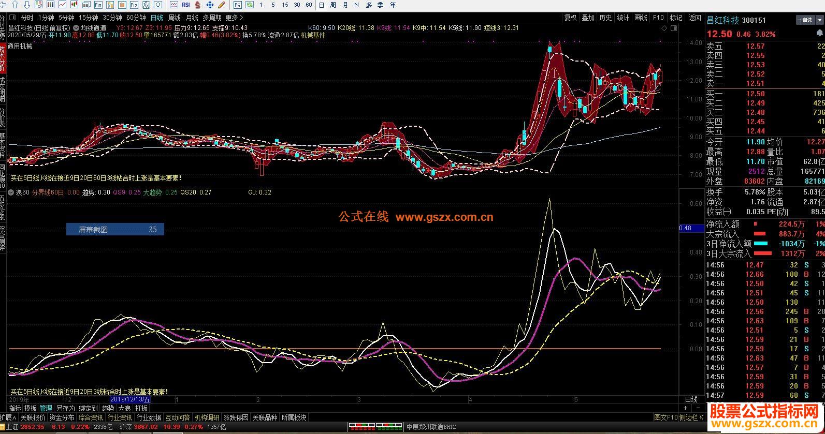Expand the 更多 periods menu
825x434 pixels.
click(234, 18)
